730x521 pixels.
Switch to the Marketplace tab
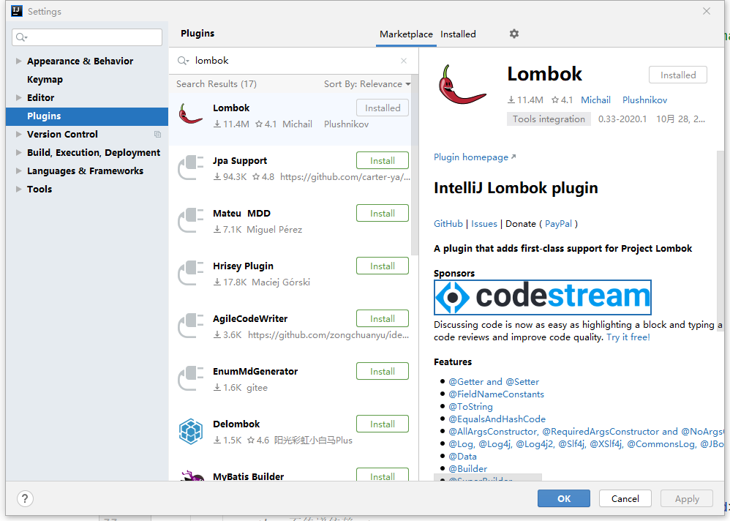(406, 34)
